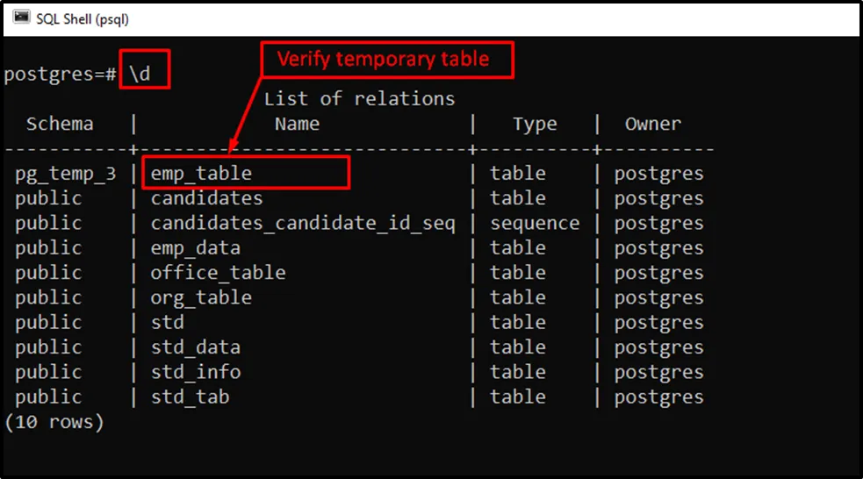The image size is (863, 479).
Task: Click the office_table relation name
Action: [x=218, y=272]
